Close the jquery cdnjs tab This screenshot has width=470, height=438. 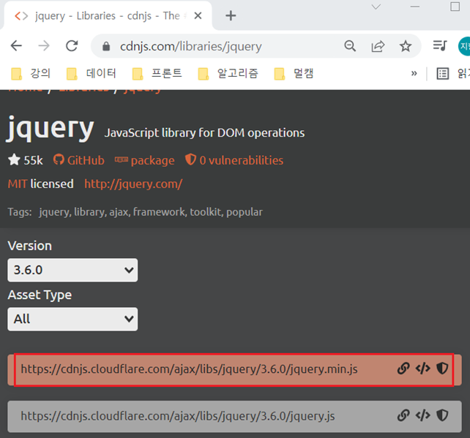(198, 15)
